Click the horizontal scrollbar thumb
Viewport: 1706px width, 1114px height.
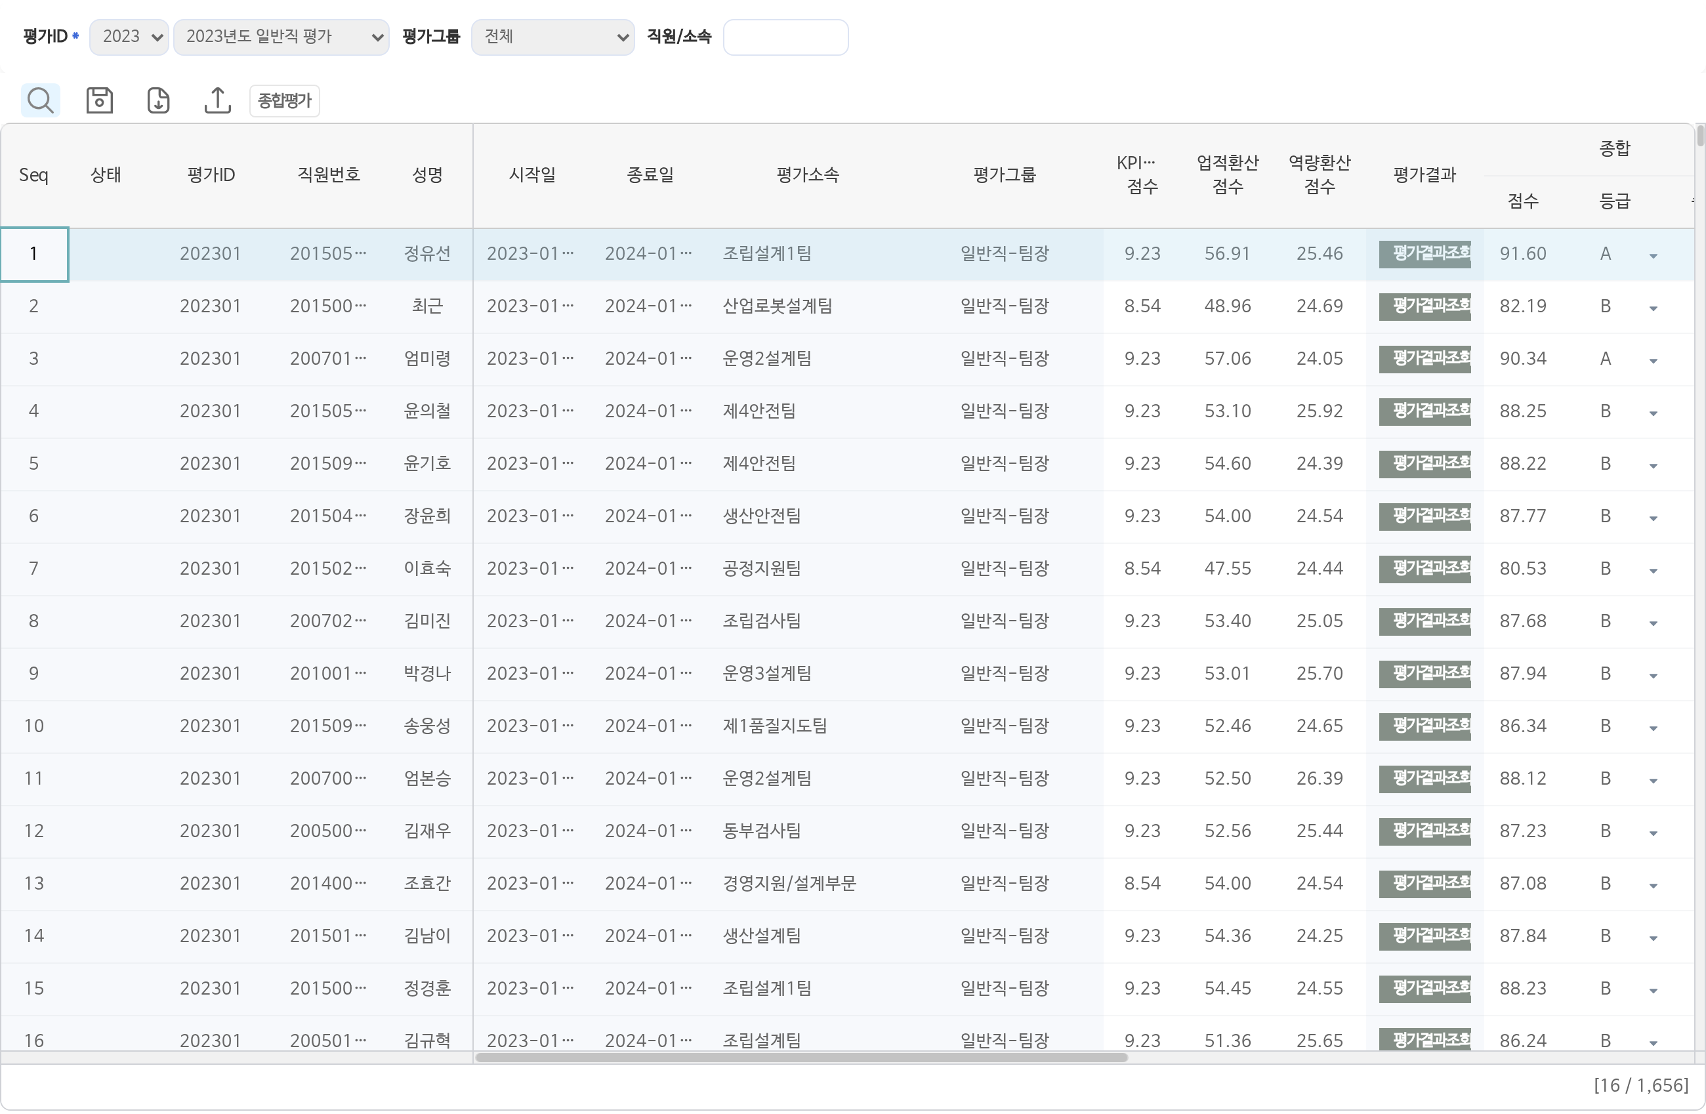coord(801,1058)
